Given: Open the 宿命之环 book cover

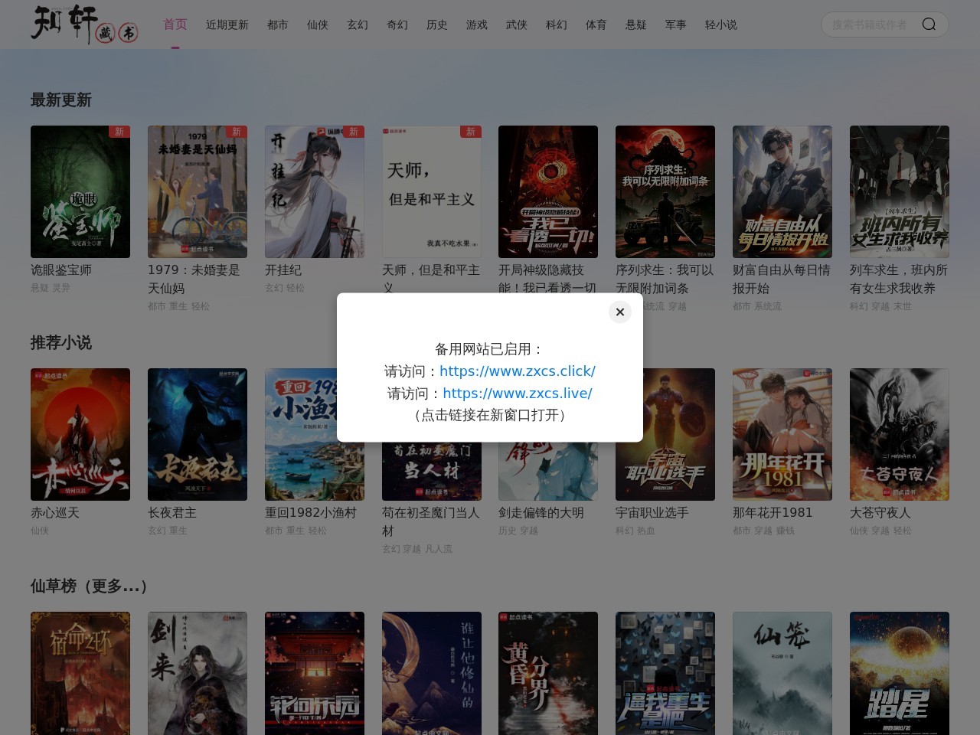Looking at the screenshot, I should [x=80, y=673].
